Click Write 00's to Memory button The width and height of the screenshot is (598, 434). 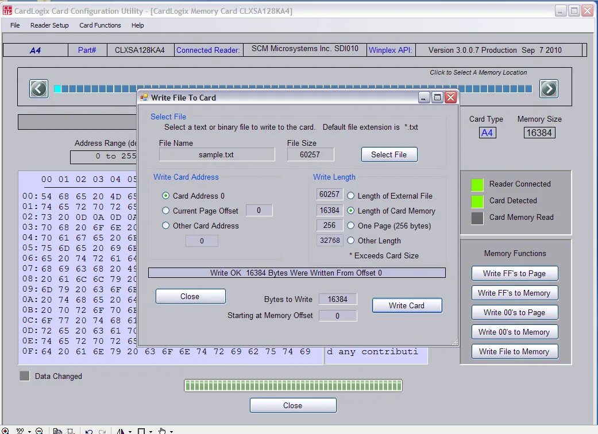click(515, 332)
